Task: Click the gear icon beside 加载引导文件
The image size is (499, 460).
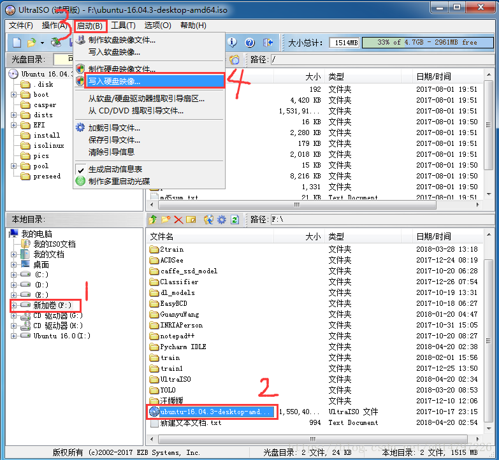Action: [x=80, y=127]
